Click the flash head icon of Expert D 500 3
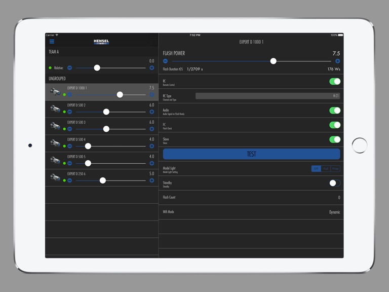The width and height of the screenshot is (389, 292). click(55, 126)
